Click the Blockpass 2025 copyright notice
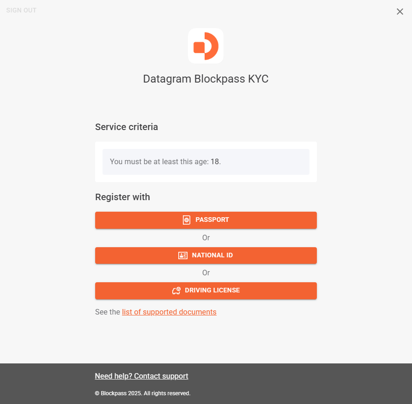 click(143, 393)
